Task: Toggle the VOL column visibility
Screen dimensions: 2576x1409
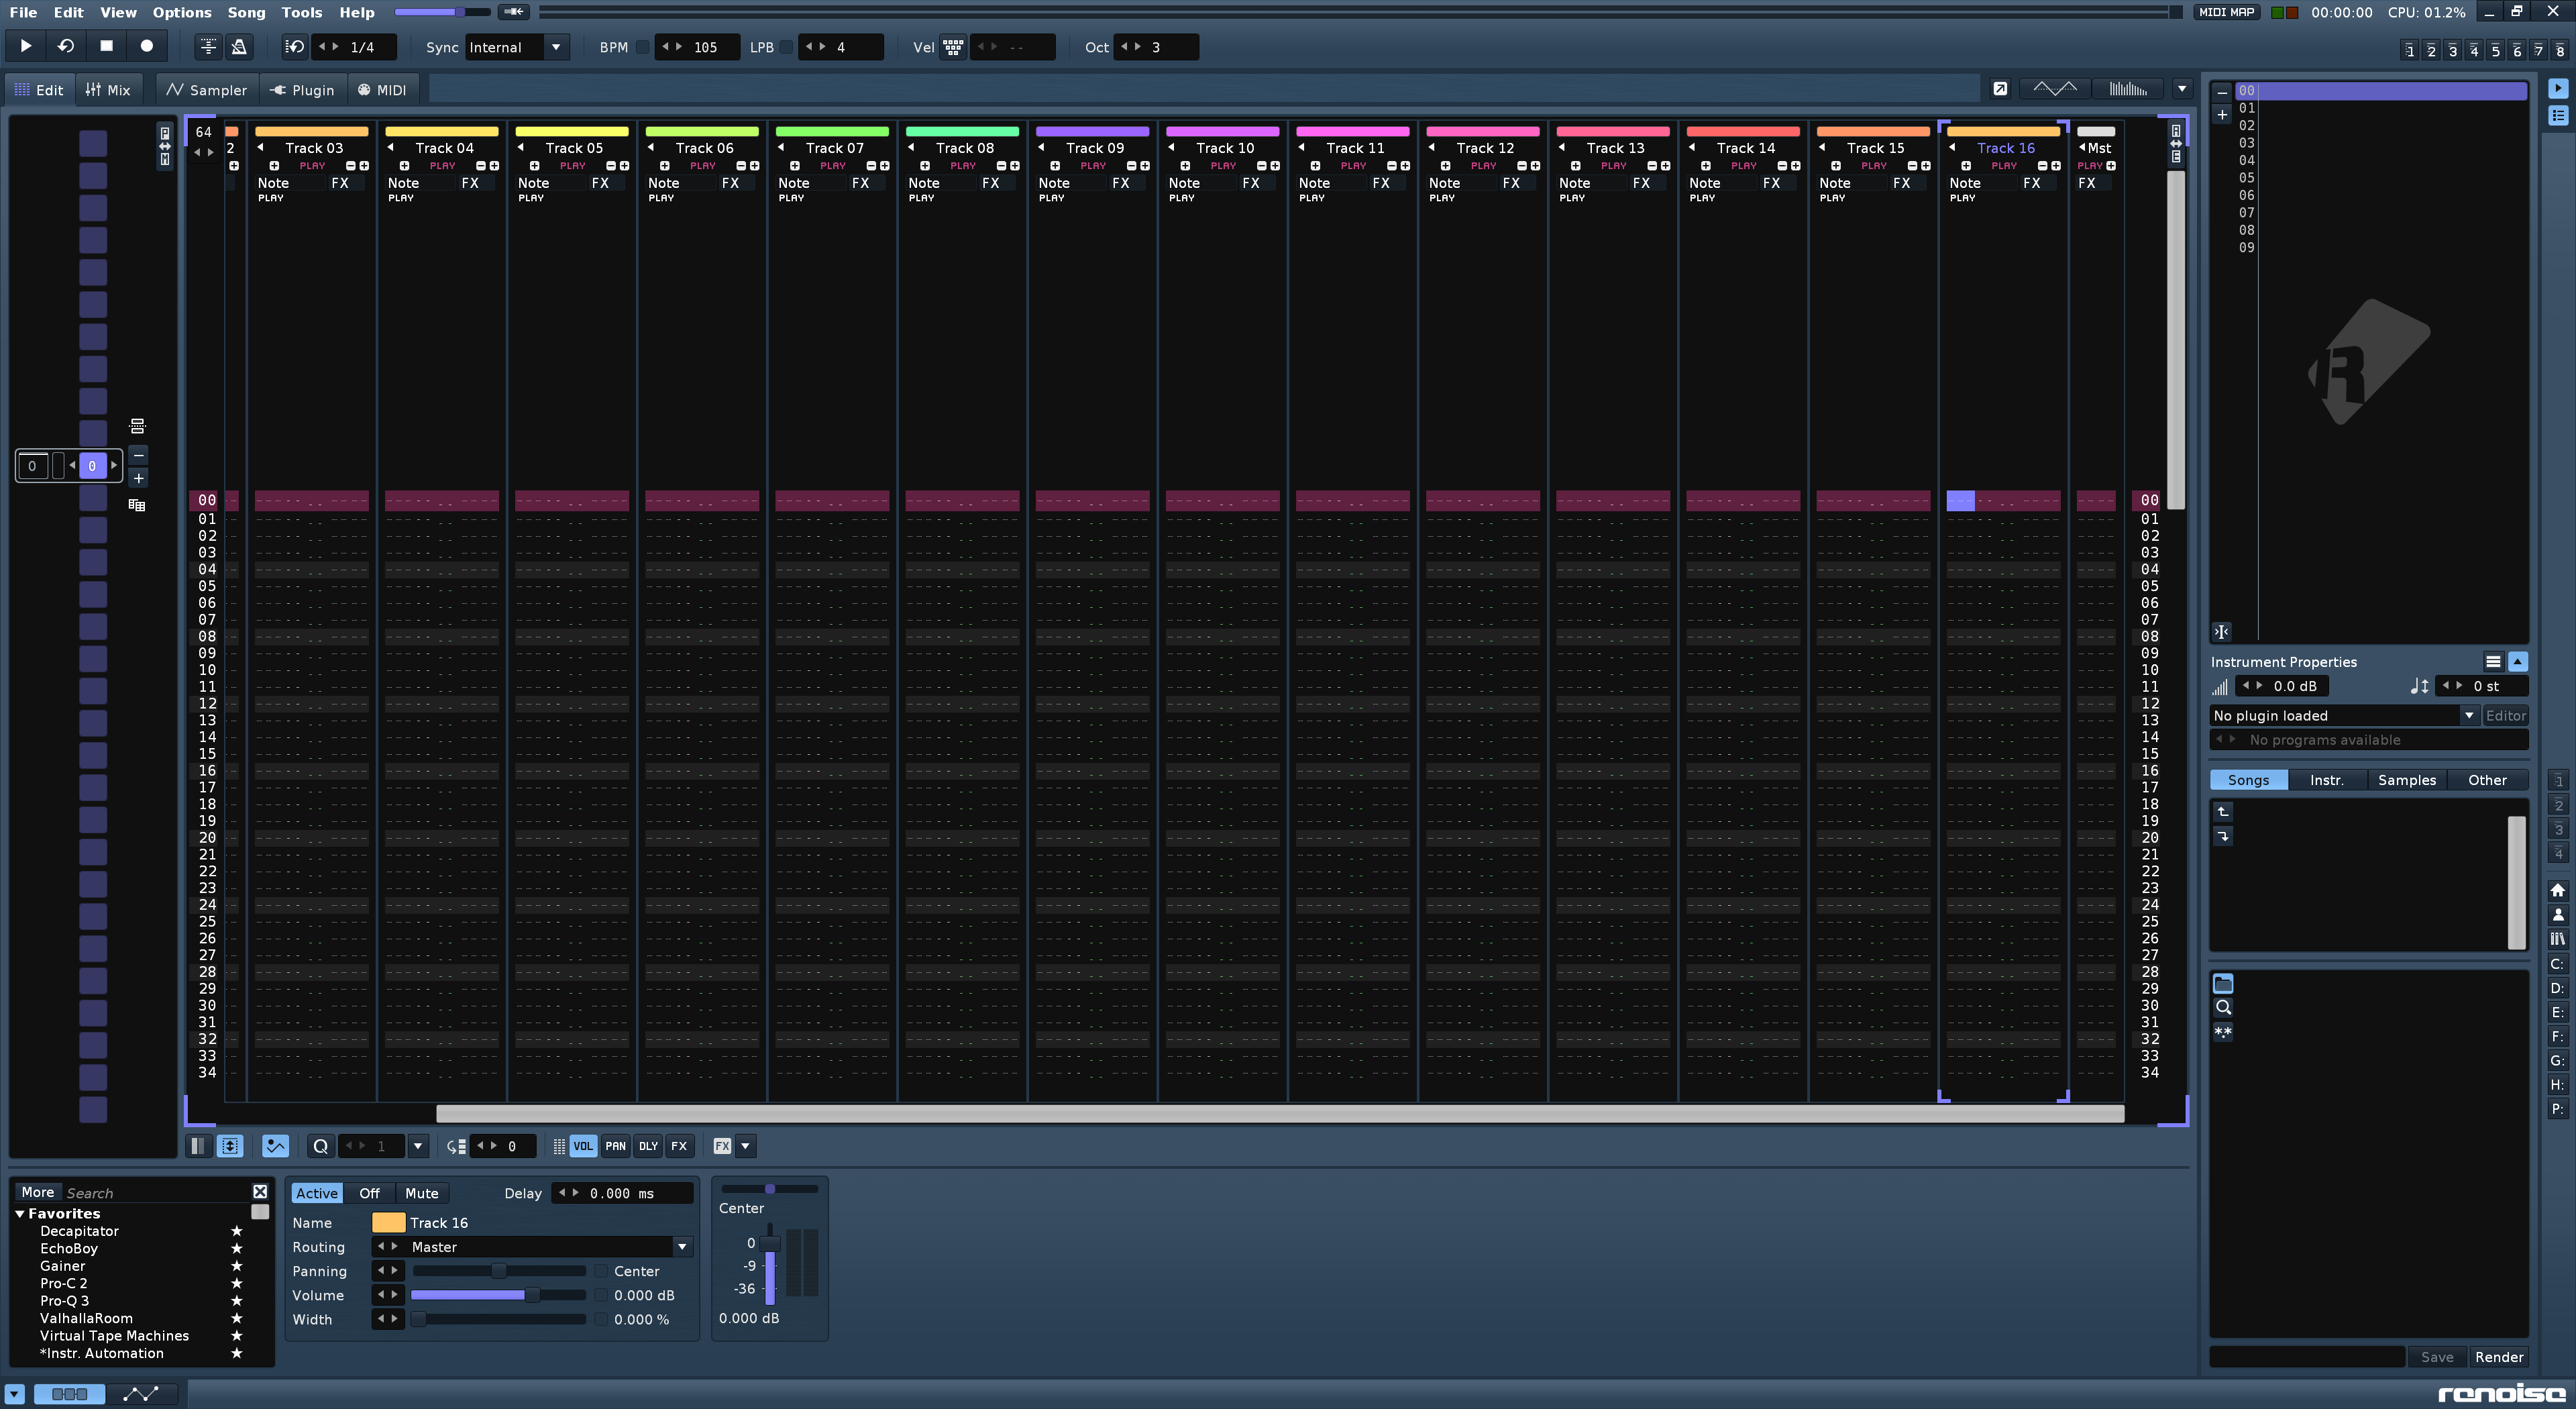Action: (583, 1146)
